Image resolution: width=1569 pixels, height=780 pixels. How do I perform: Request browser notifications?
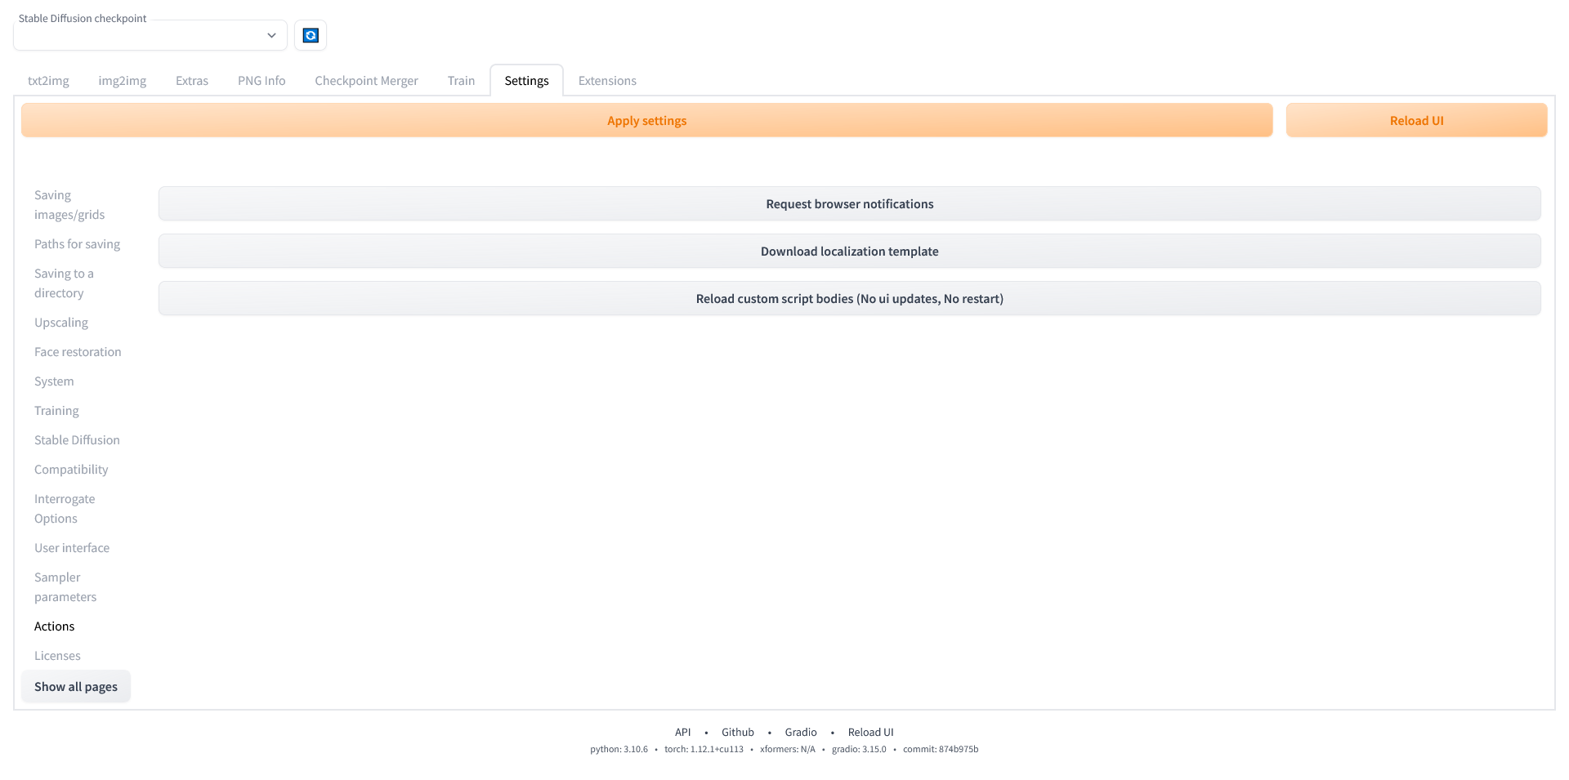pyautogui.click(x=849, y=203)
